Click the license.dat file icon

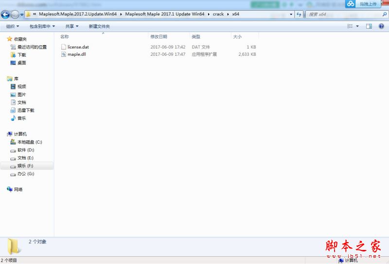coord(64,47)
